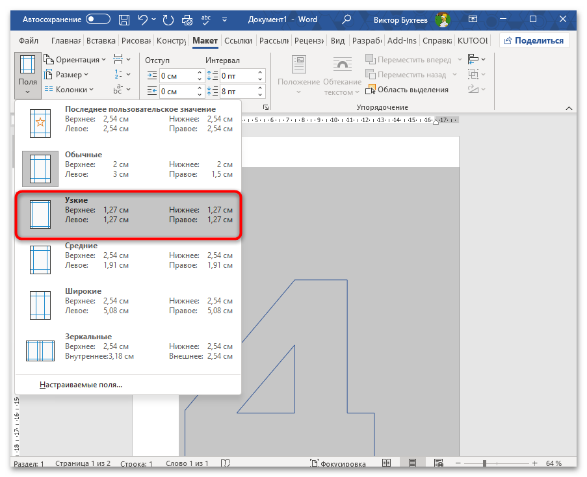Open the search magnifier in title bar
Viewport: 587px width, 477px height.
tap(348, 19)
